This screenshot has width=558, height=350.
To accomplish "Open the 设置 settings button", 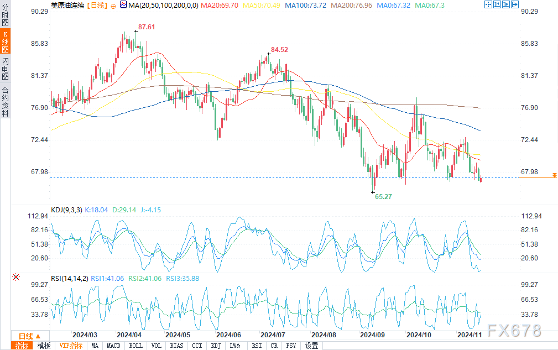I will (x=312, y=346).
